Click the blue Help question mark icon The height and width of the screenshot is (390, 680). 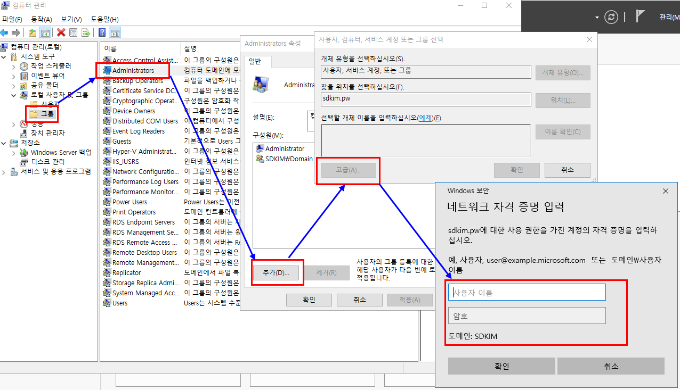tap(102, 32)
